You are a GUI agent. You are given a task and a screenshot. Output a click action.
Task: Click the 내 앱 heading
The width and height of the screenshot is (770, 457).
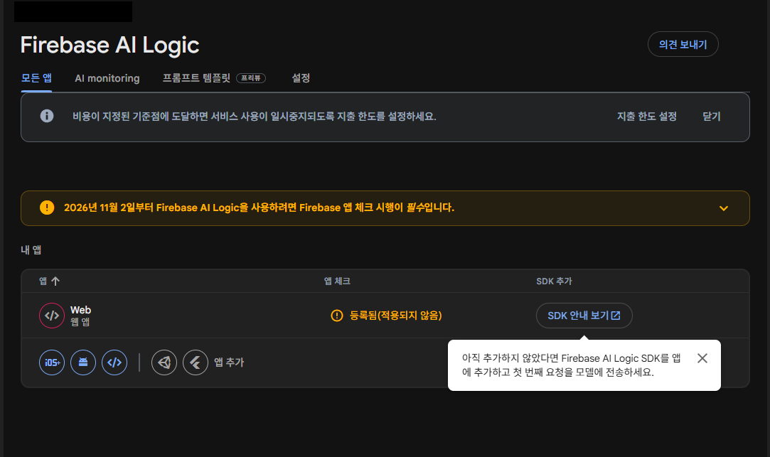tap(31, 250)
